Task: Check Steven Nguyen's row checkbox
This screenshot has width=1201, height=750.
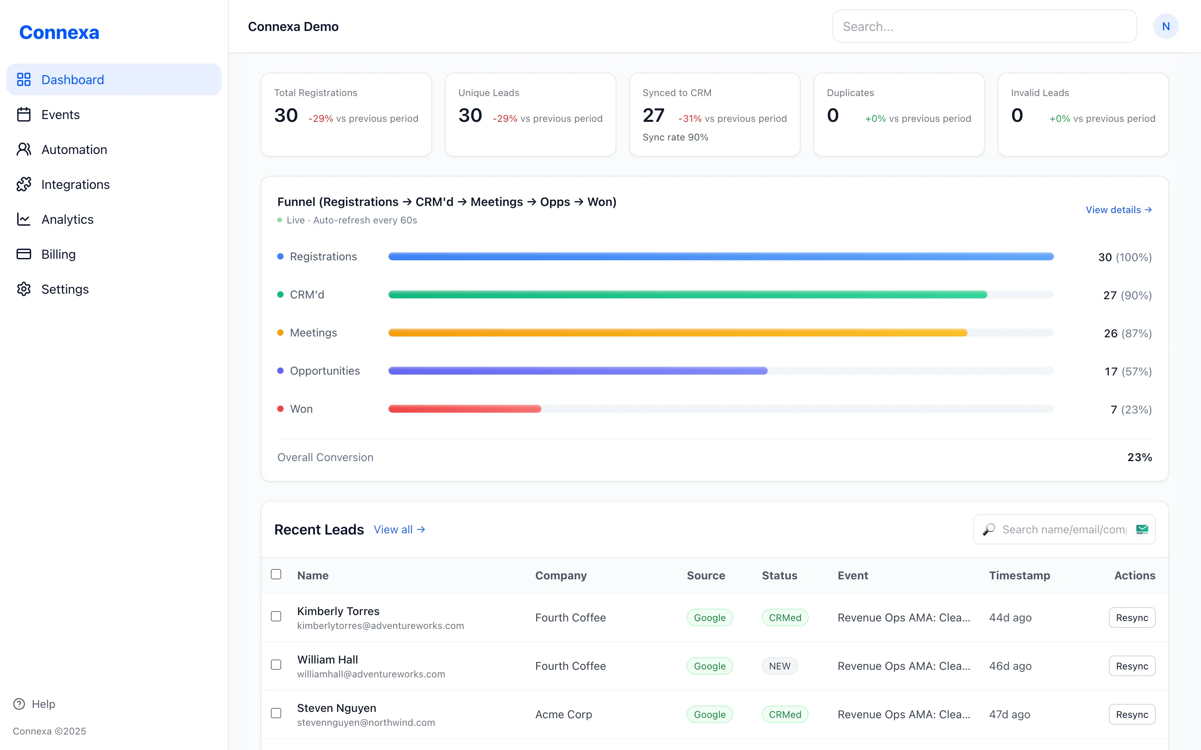Action: [x=276, y=713]
